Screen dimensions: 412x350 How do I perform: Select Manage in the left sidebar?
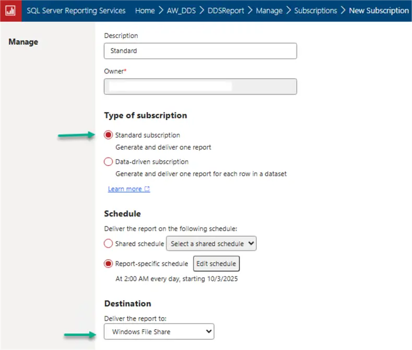click(x=23, y=42)
